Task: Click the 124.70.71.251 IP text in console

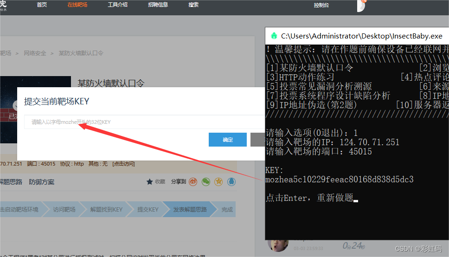Action: pos(369,142)
